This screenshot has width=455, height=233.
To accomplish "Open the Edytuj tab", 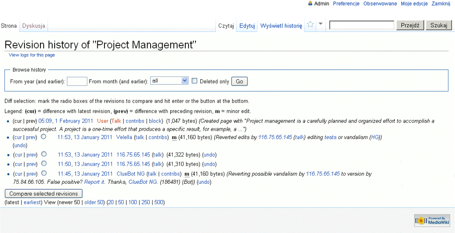I will pyautogui.click(x=247, y=26).
